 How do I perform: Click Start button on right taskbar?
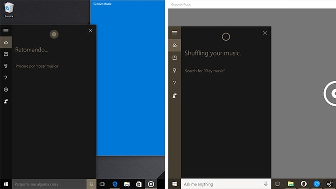coord(174,184)
